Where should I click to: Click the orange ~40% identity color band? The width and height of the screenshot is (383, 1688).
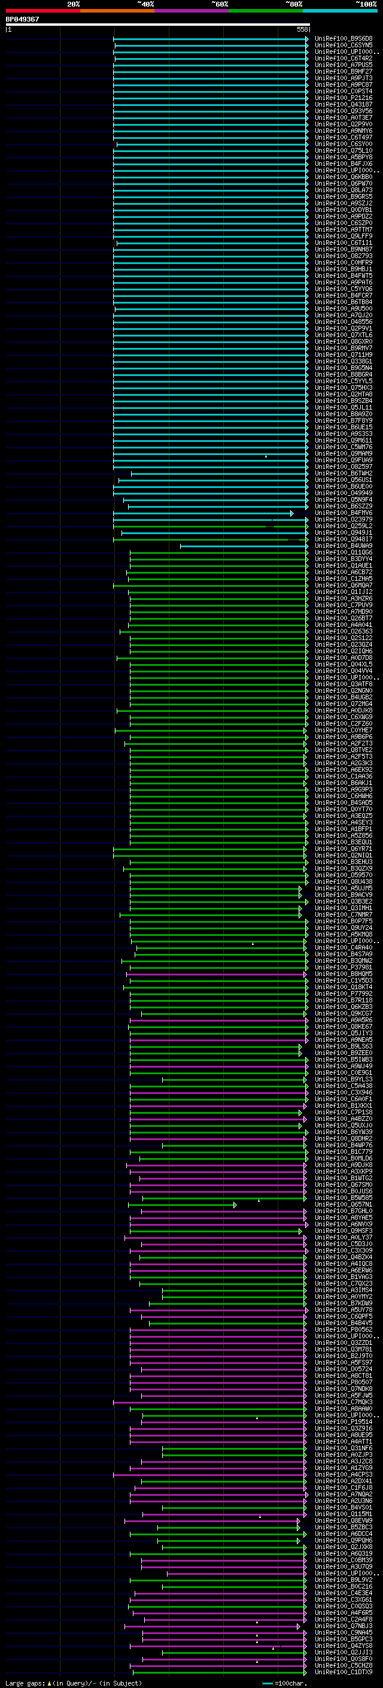117,11
